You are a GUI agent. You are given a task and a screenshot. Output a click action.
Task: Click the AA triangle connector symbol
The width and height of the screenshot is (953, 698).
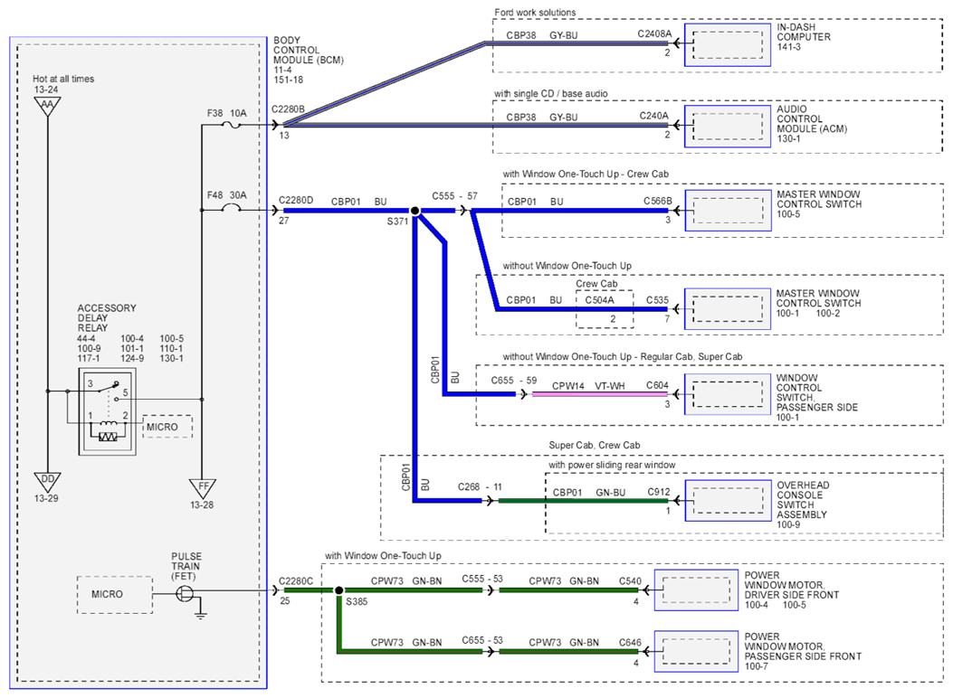coord(47,106)
